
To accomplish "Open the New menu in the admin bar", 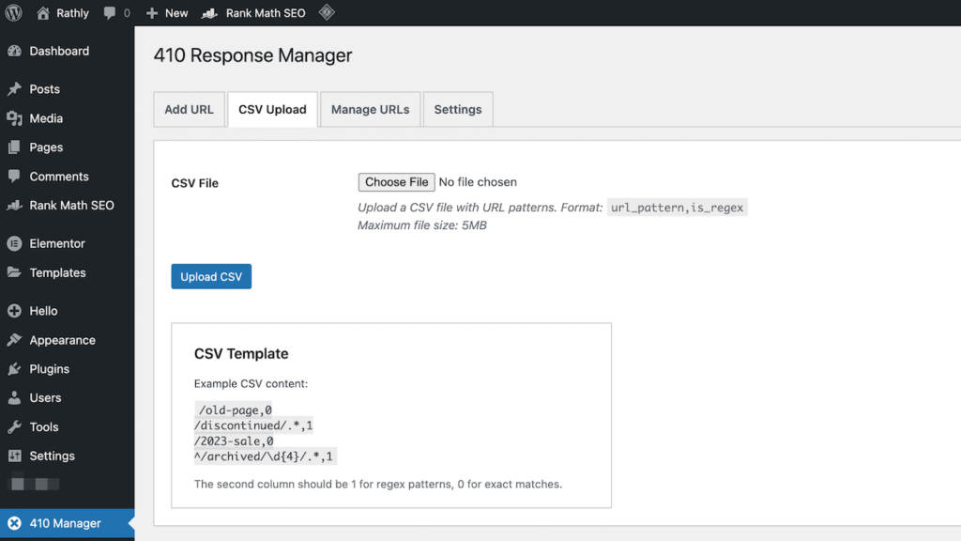I will 166,12.
